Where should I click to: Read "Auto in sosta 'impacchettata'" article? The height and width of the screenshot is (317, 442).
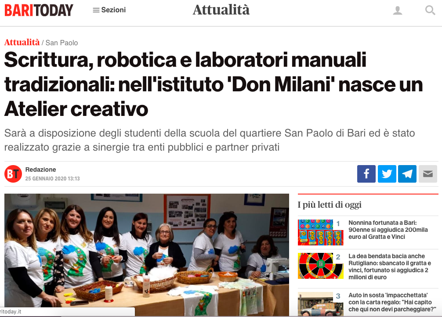[392, 302]
